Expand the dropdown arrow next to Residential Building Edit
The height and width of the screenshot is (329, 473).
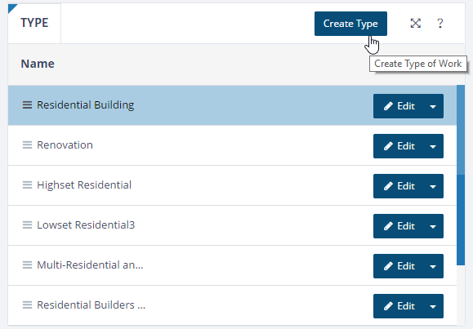[433, 106]
